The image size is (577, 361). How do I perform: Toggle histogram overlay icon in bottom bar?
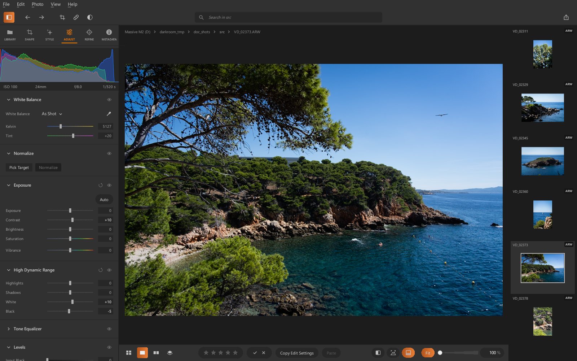click(393, 353)
